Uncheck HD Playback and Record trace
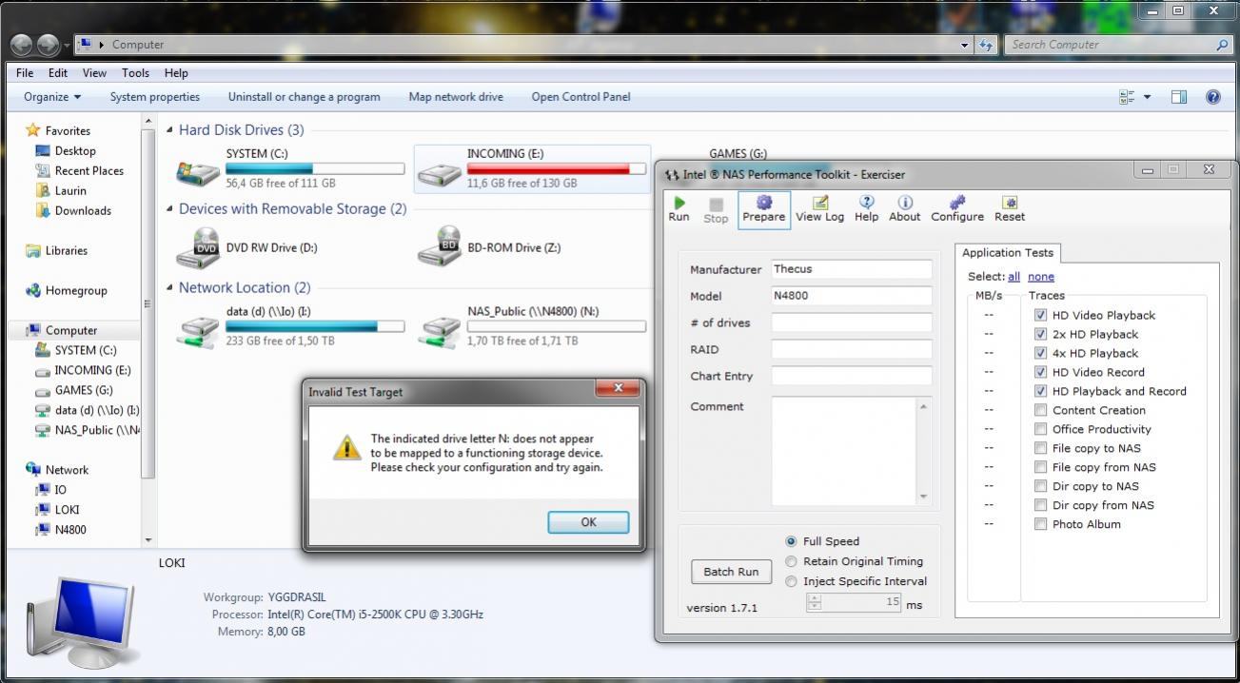Image resolution: width=1240 pixels, height=683 pixels. tap(1040, 391)
